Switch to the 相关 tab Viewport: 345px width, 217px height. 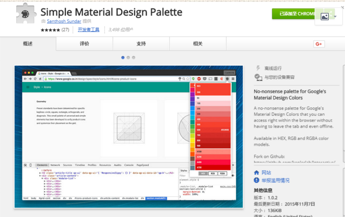click(197, 44)
